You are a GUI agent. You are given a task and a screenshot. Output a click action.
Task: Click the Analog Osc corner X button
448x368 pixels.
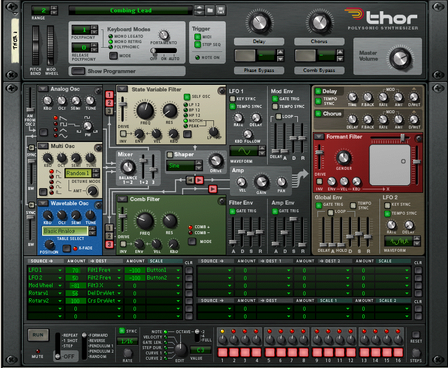tap(98, 91)
